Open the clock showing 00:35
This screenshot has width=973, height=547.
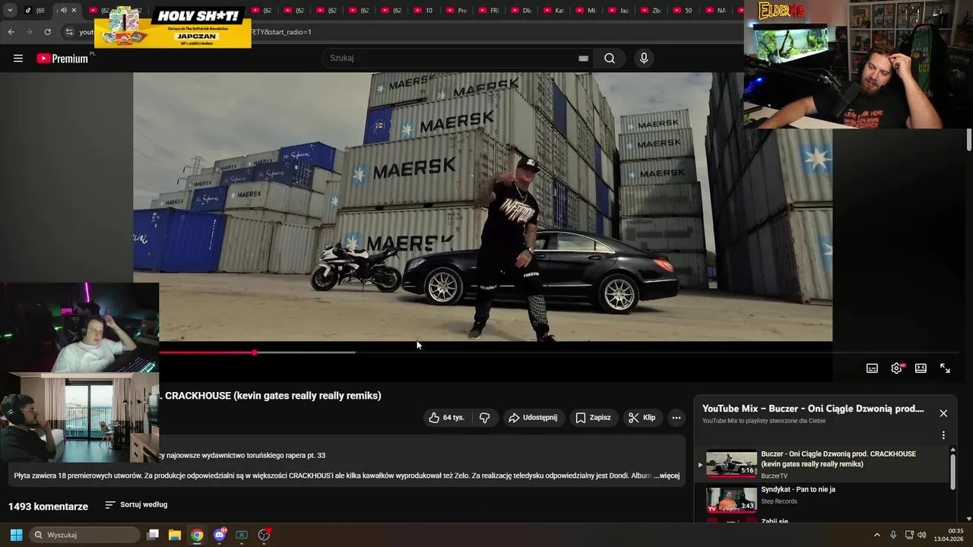pos(950,535)
